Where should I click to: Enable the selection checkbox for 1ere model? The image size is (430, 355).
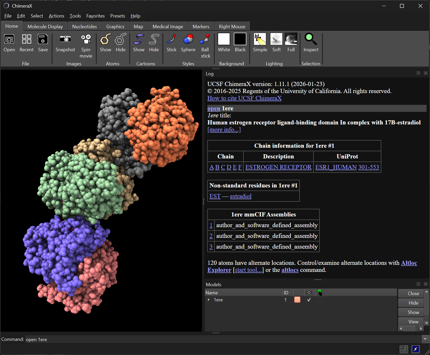click(319, 300)
